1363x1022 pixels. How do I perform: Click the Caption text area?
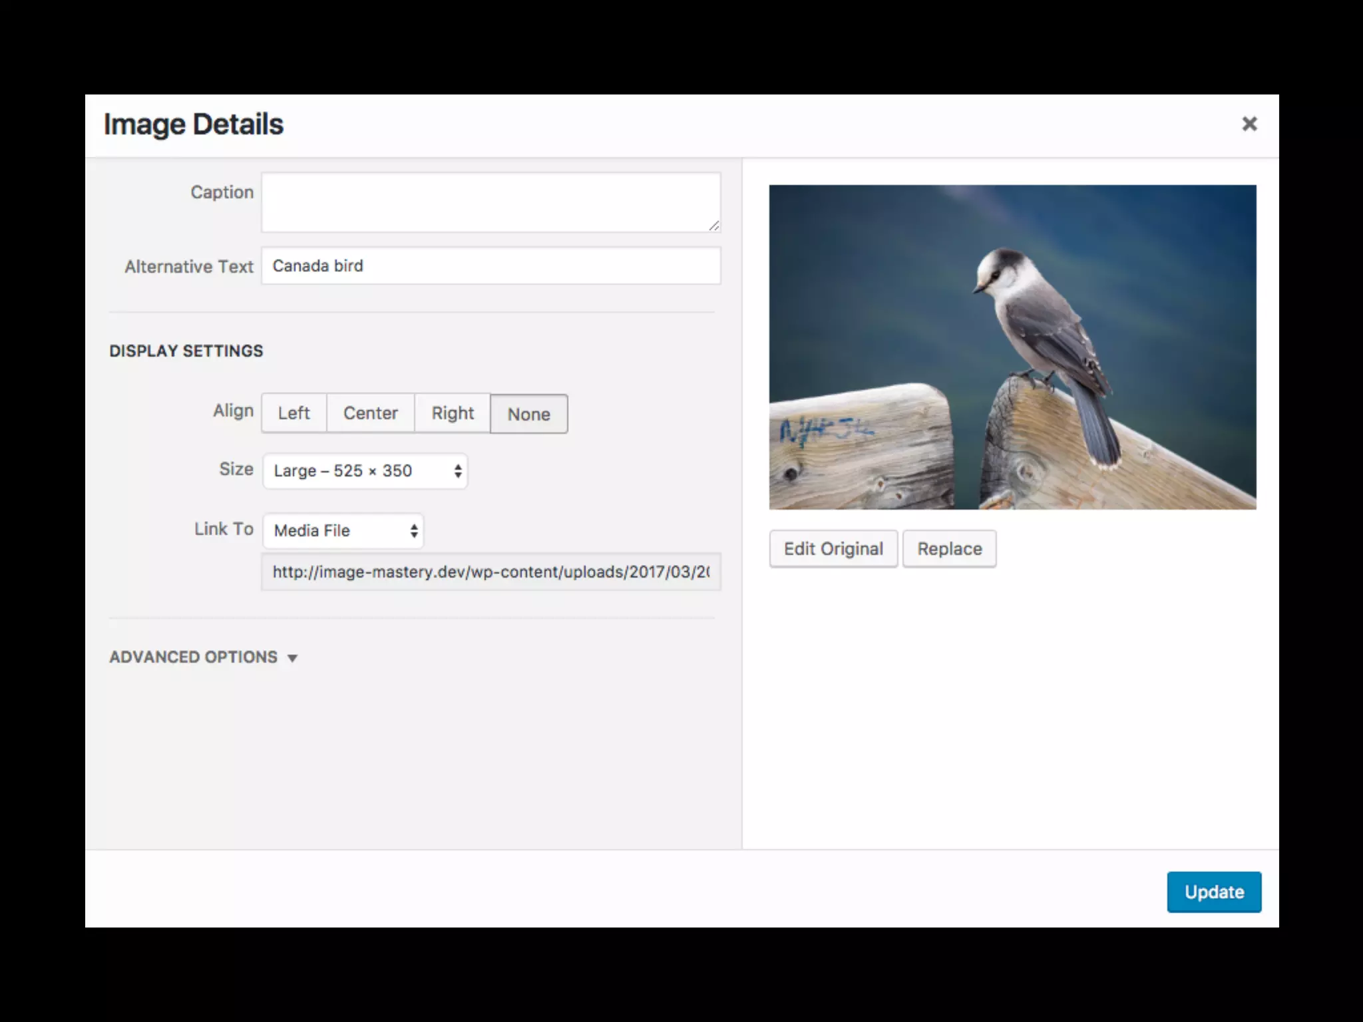[x=490, y=202]
